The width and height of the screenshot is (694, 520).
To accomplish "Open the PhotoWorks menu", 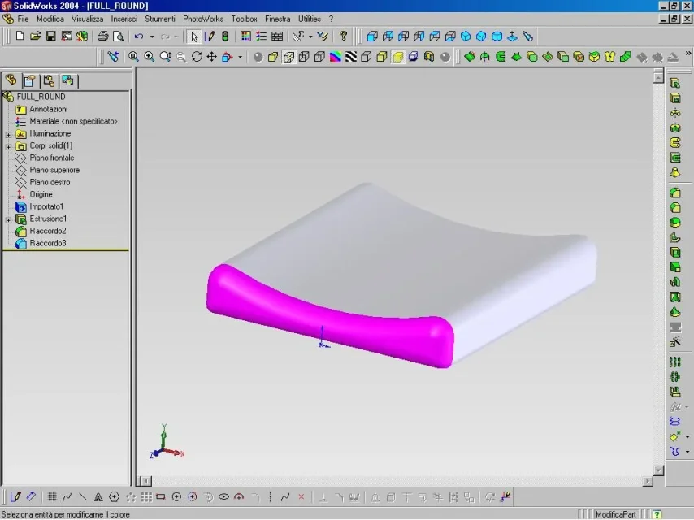I will click(x=202, y=19).
